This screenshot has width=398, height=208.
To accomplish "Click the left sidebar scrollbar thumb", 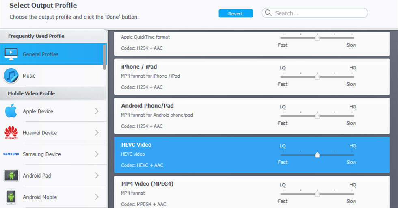I will tap(105, 57).
